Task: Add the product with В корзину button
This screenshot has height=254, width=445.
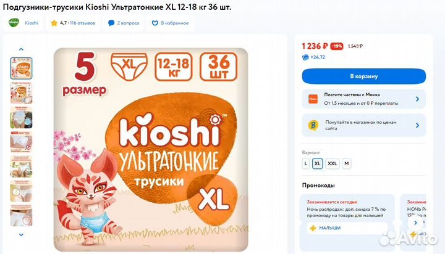Action: [x=364, y=76]
